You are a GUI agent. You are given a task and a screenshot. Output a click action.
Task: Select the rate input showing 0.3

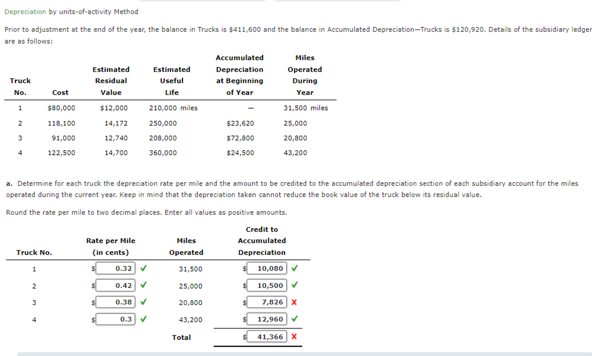click(x=116, y=319)
